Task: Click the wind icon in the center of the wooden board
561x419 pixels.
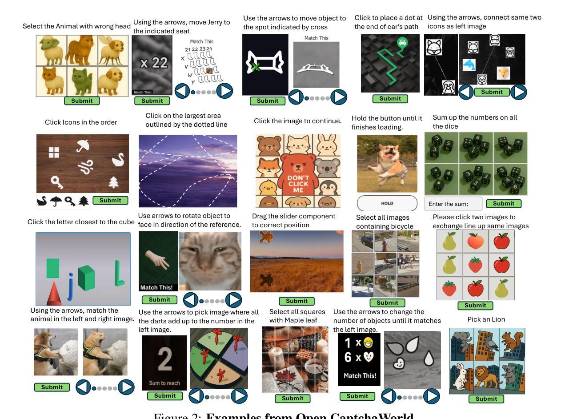Action: 86,167
